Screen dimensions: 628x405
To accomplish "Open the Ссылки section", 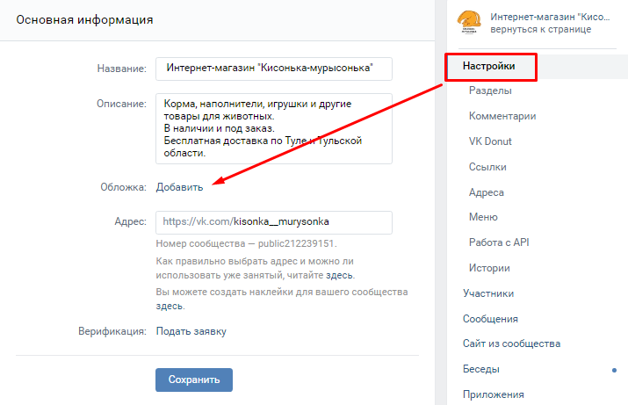I will [x=489, y=167].
